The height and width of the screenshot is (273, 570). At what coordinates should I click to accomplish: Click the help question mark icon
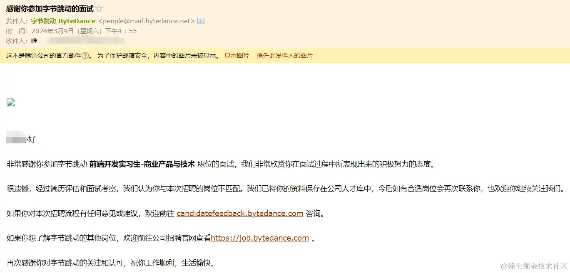(85, 56)
